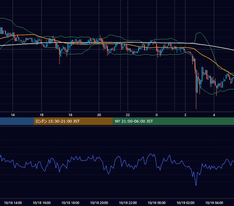Click the hour label 18 on the time axis
Screen dimensions: 234x206
point(70,115)
